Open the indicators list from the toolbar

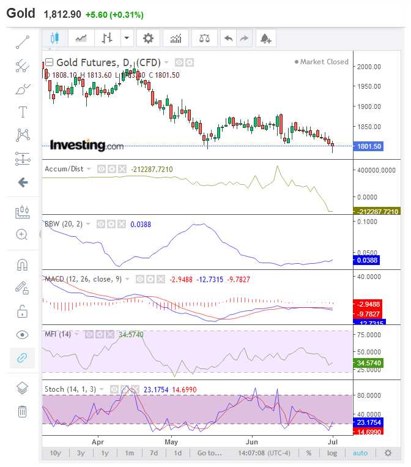pyautogui.click(x=176, y=39)
